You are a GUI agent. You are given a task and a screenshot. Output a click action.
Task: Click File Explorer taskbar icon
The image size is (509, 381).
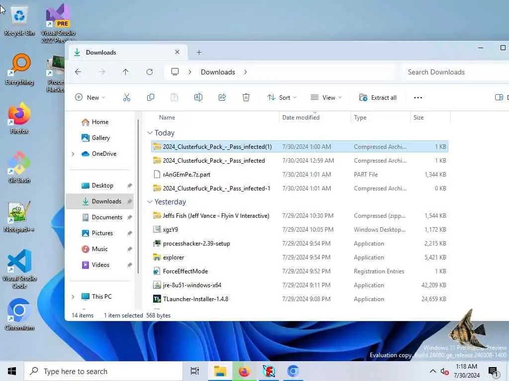(x=220, y=371)
